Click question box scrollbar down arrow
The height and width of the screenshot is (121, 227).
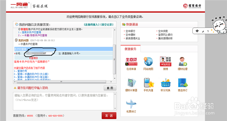[x=115, y=109]
